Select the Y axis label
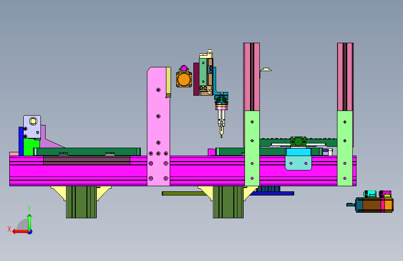 [x=29, y=209]
